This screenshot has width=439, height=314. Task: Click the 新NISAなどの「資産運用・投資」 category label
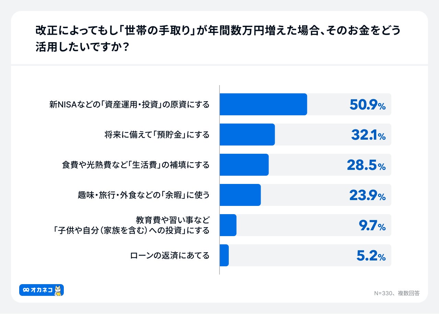(x=129, y=105)
